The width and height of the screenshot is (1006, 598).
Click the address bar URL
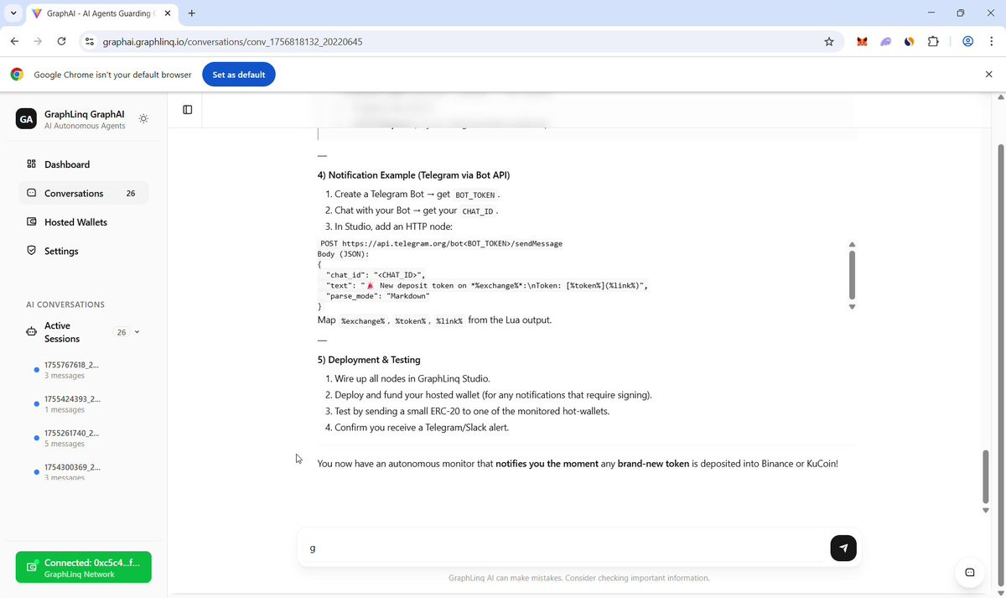[232, 41]
